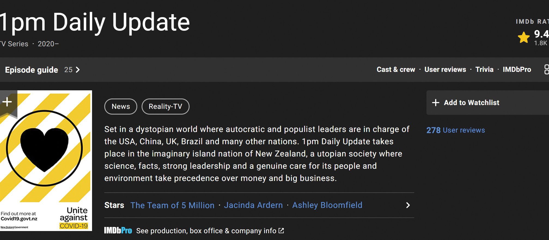Open Jacinda Ardern's profile link
This screenshot has width=549, height=240.
253,205
